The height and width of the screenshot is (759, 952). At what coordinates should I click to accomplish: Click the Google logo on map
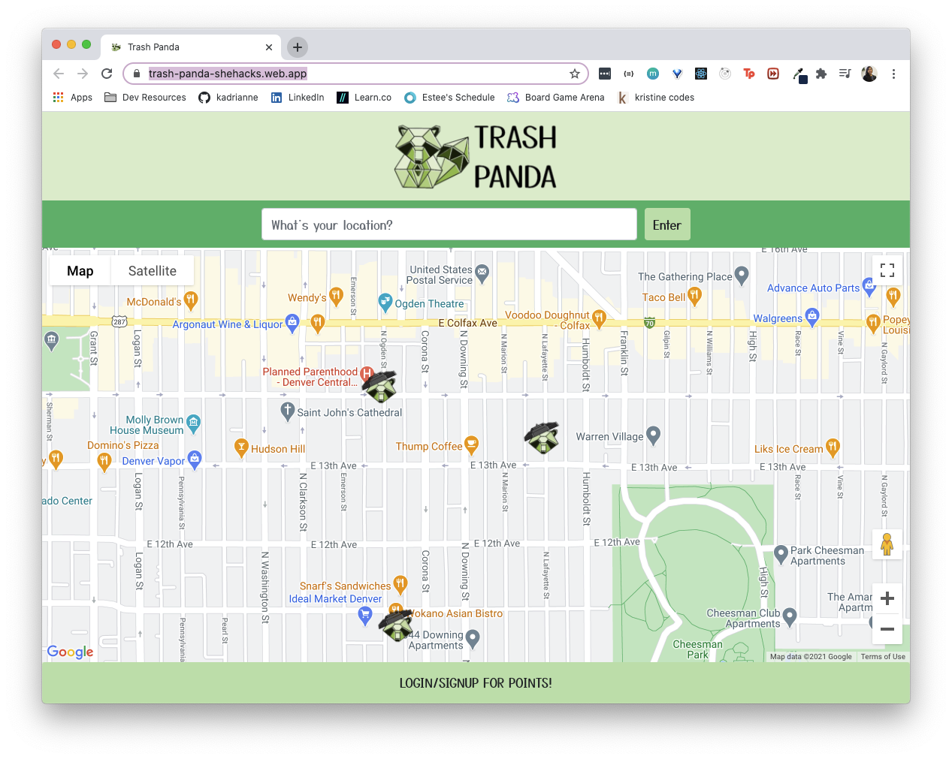pyautogui.click(x=71, y=652)
